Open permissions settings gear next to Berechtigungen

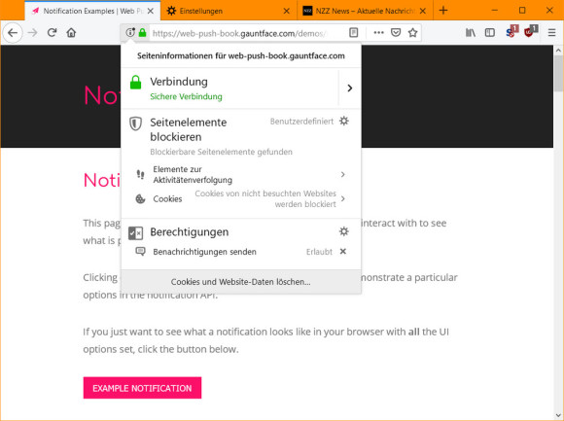[x=344, y=231]
